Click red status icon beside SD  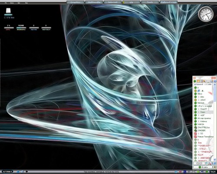(x=195, y=134)
